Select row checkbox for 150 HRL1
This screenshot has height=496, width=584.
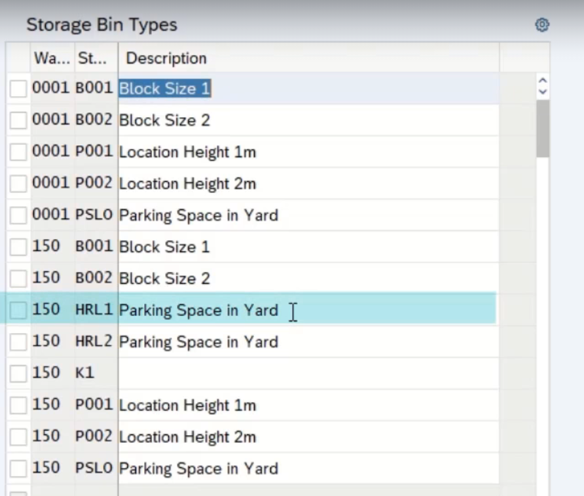point(18,310)
